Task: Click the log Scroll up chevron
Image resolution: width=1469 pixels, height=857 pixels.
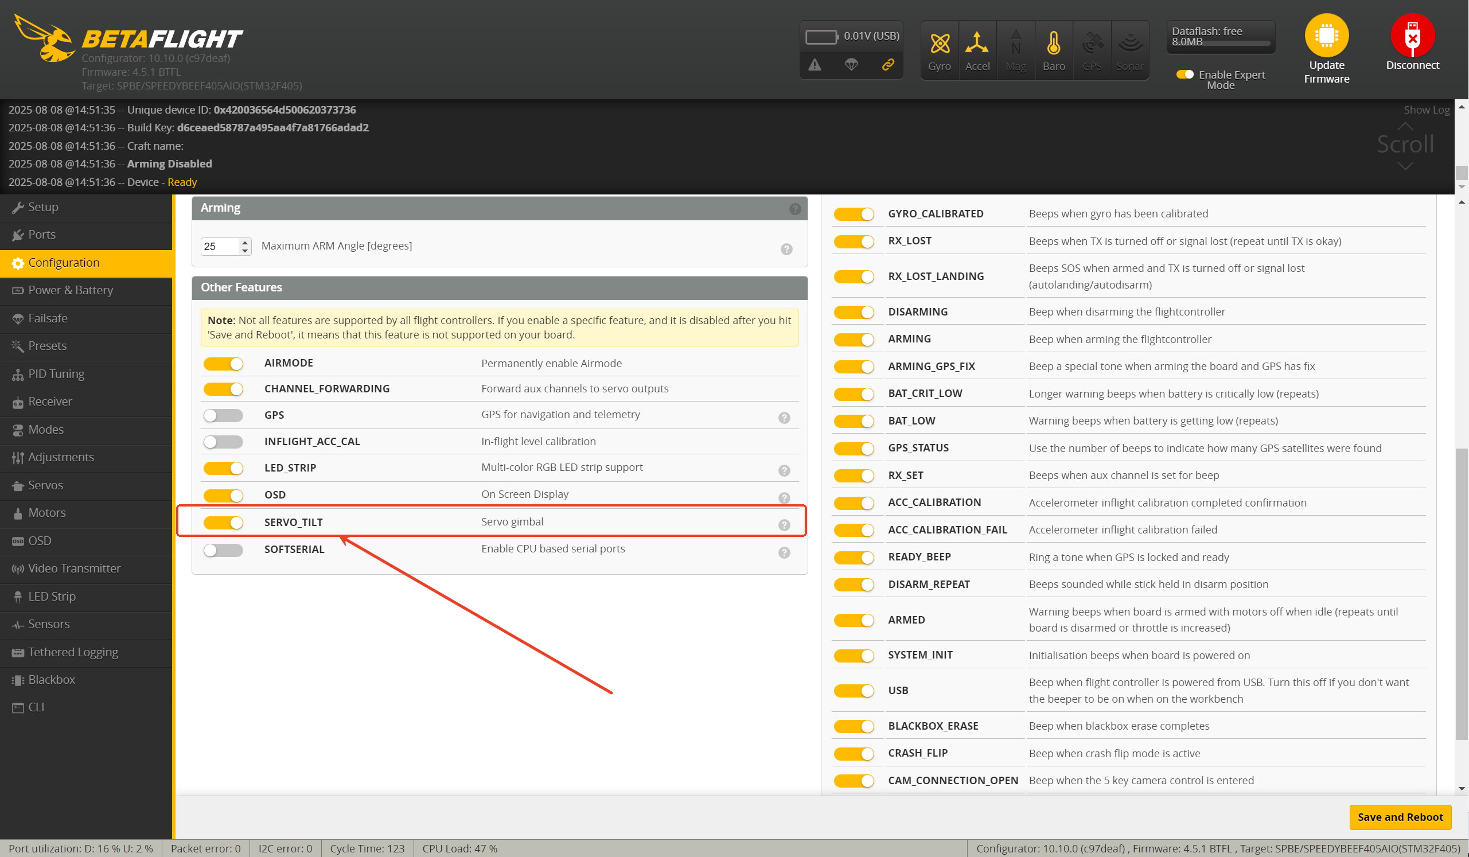Action: [1405, 127]
